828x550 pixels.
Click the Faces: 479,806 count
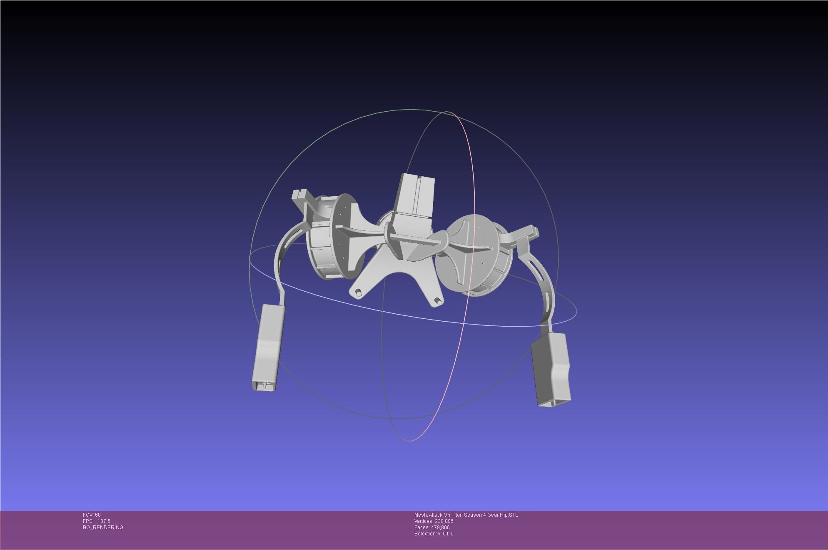[432, 527]
